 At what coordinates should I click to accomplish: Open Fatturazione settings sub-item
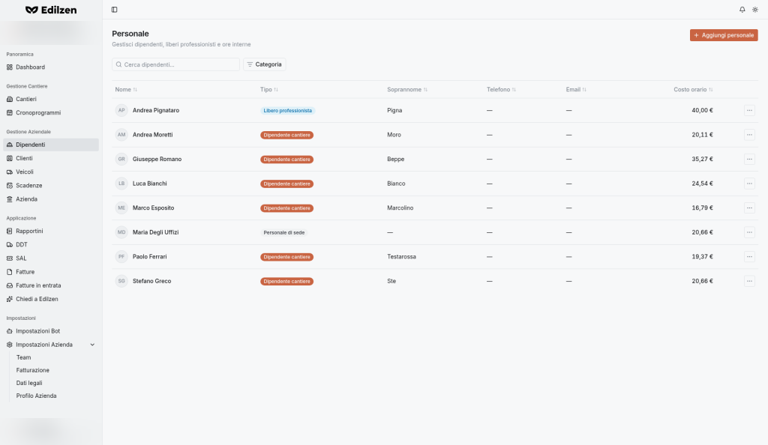coord(33,370)
